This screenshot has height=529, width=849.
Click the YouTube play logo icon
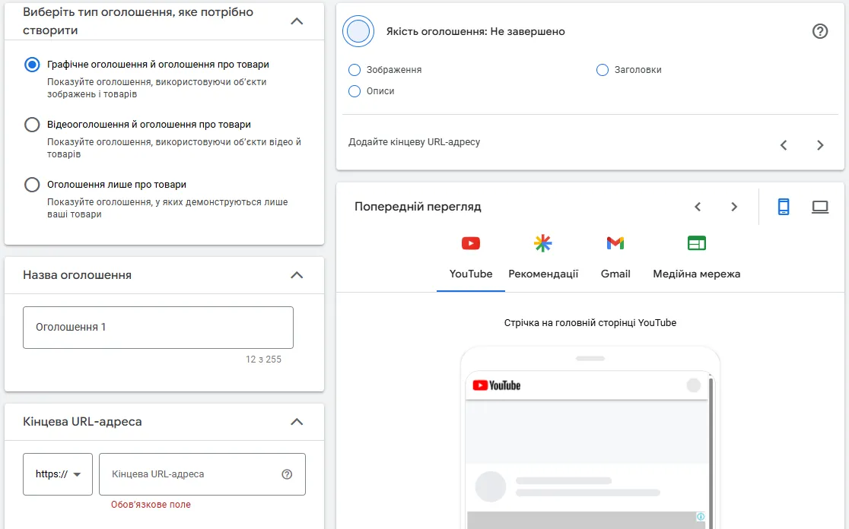pyautogui.click(x=470, y=243)
